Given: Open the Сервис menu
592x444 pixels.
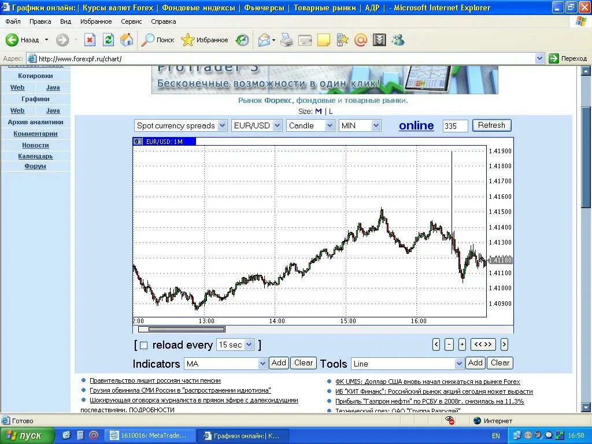Looking at the screenshot, I should tap(131, 21).
